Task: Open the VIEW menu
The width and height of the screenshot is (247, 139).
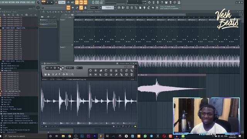Action: [x=18, y=2]
